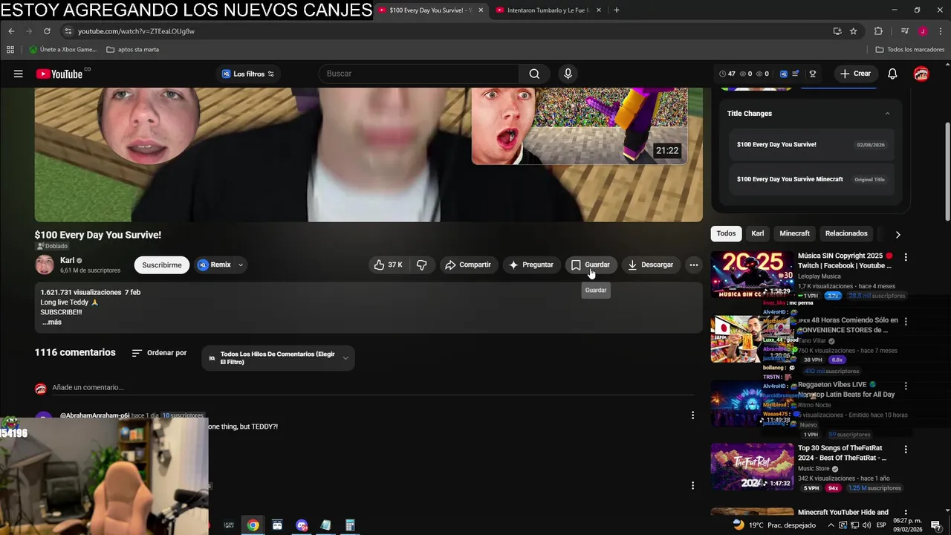Reload the page in Chrome
The image size is (951, 535).
click(x=47, y=31)
